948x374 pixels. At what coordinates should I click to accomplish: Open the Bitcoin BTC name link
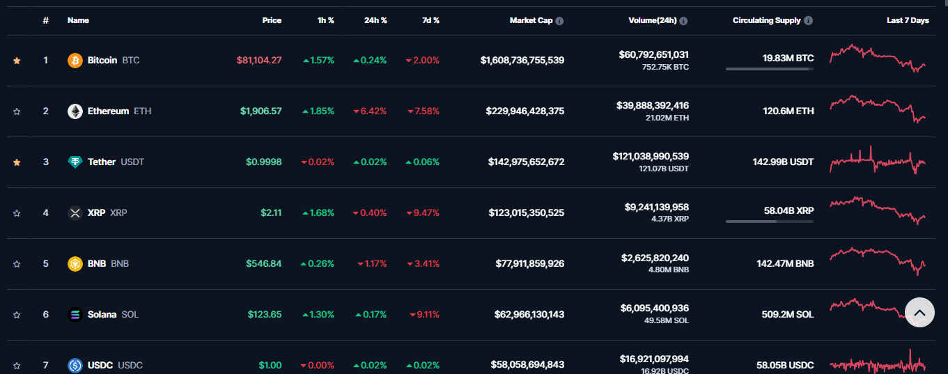[x=114, y=61]
